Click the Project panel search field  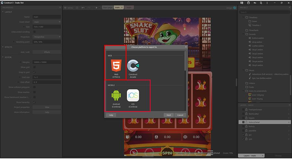(x=264, y=12)
